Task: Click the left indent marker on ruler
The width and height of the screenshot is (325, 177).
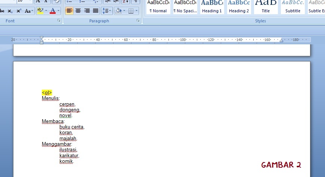Action: point(41,42)
